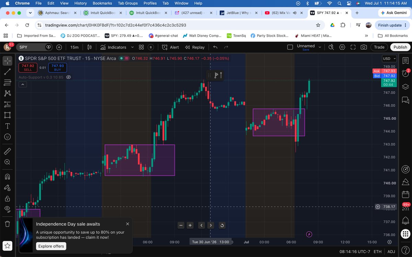Collapse the indicator legend chevron
Screen dimensions: 412x257
[23, 84]
